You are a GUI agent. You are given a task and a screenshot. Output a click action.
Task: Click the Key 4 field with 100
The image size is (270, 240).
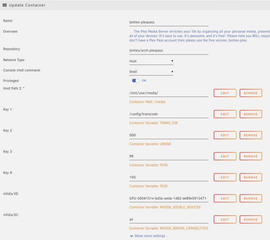(x=169, y=177)
